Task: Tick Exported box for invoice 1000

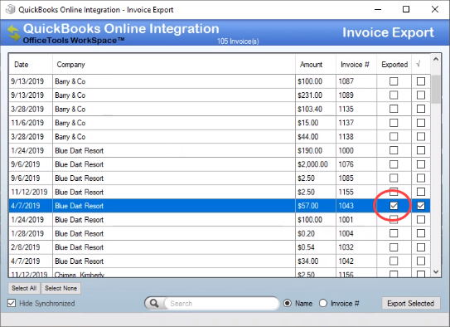Action: (394, 150)
